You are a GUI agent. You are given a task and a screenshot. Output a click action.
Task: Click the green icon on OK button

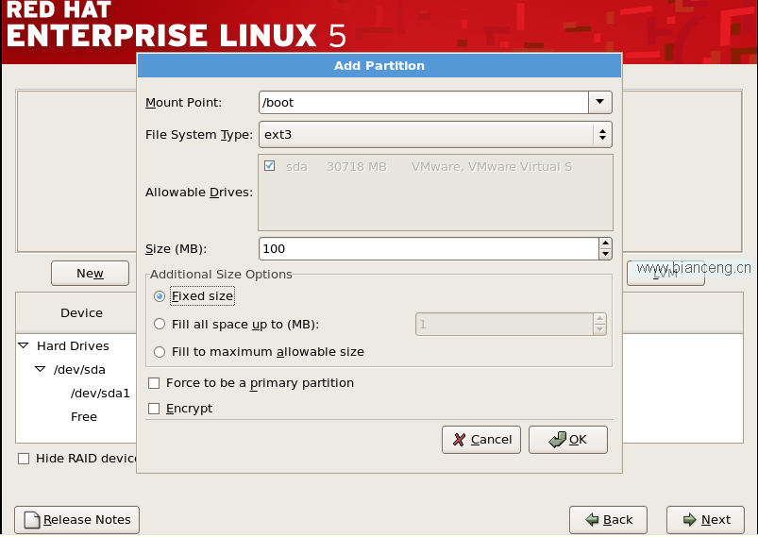pyautogui.click(x=557, y=440)
